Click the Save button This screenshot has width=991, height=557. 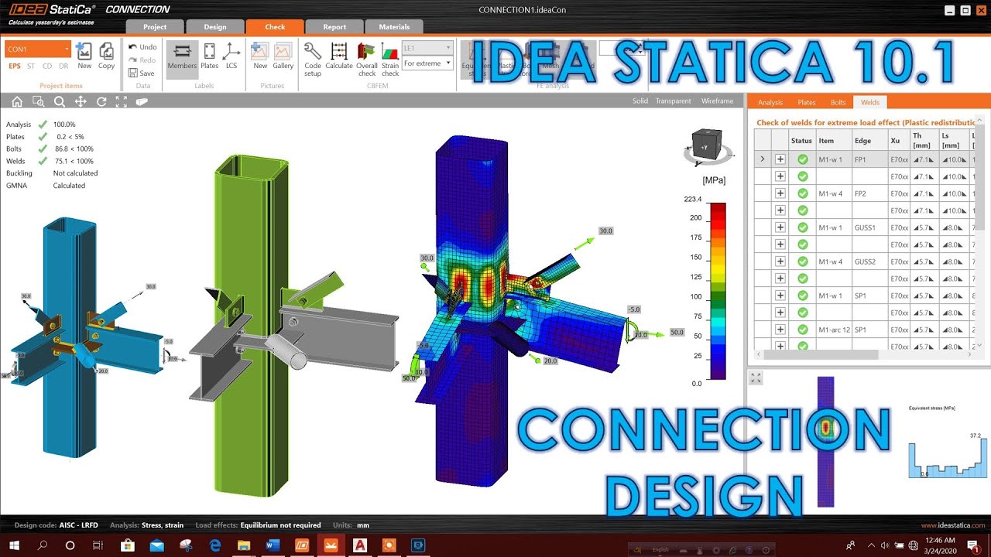pos(143,73)
